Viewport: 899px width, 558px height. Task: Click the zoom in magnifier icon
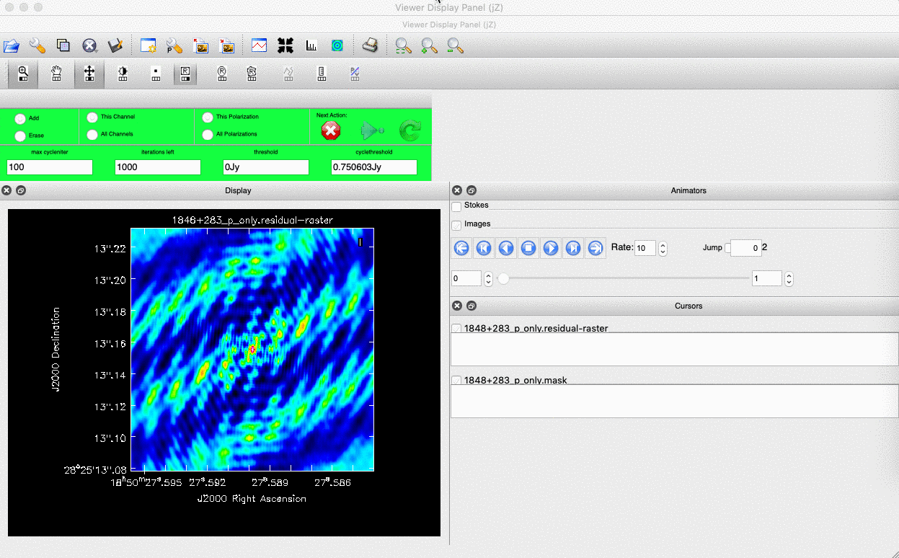(x=429, y=46)
